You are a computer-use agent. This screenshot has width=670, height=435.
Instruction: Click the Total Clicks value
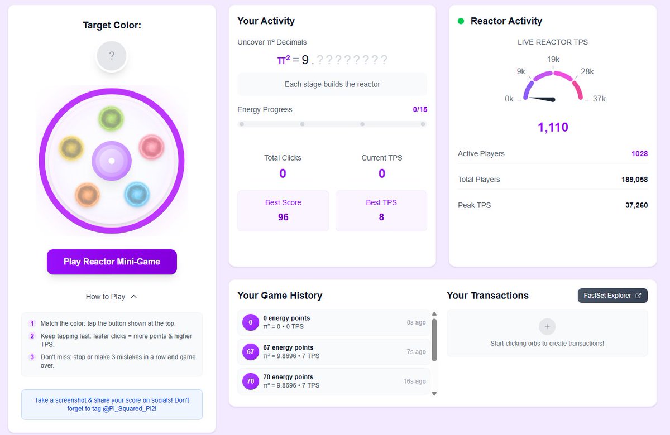(x=283, y=173)
